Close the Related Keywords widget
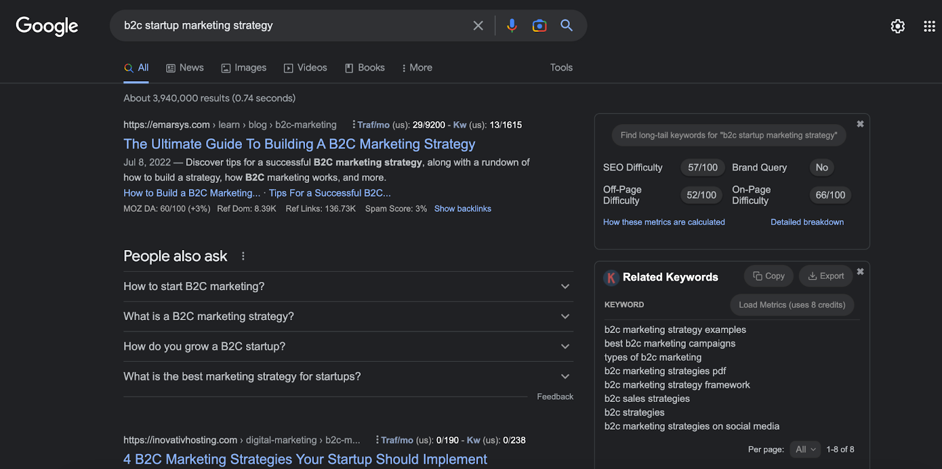Screen dimensions: 942x469 [x=860, y=272]
